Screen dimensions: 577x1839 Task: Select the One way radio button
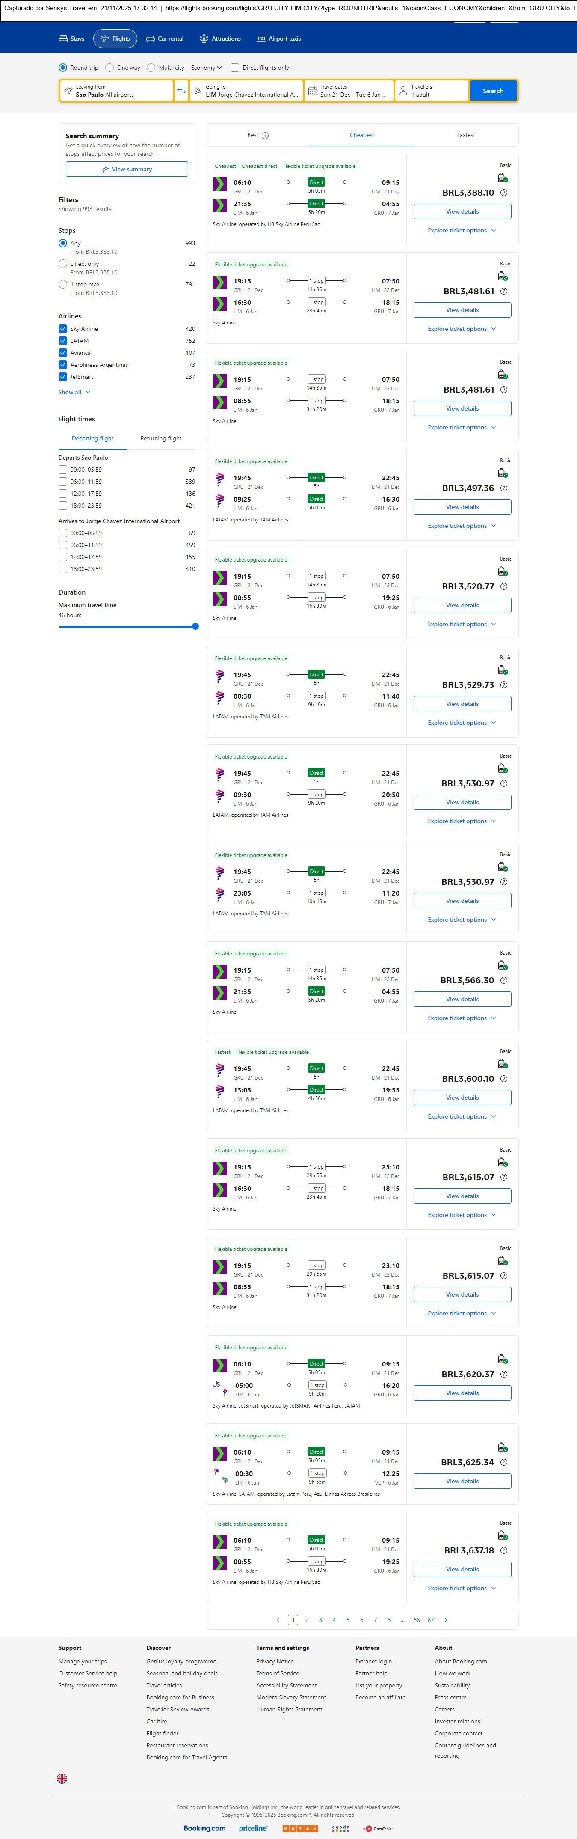(109, 68)
